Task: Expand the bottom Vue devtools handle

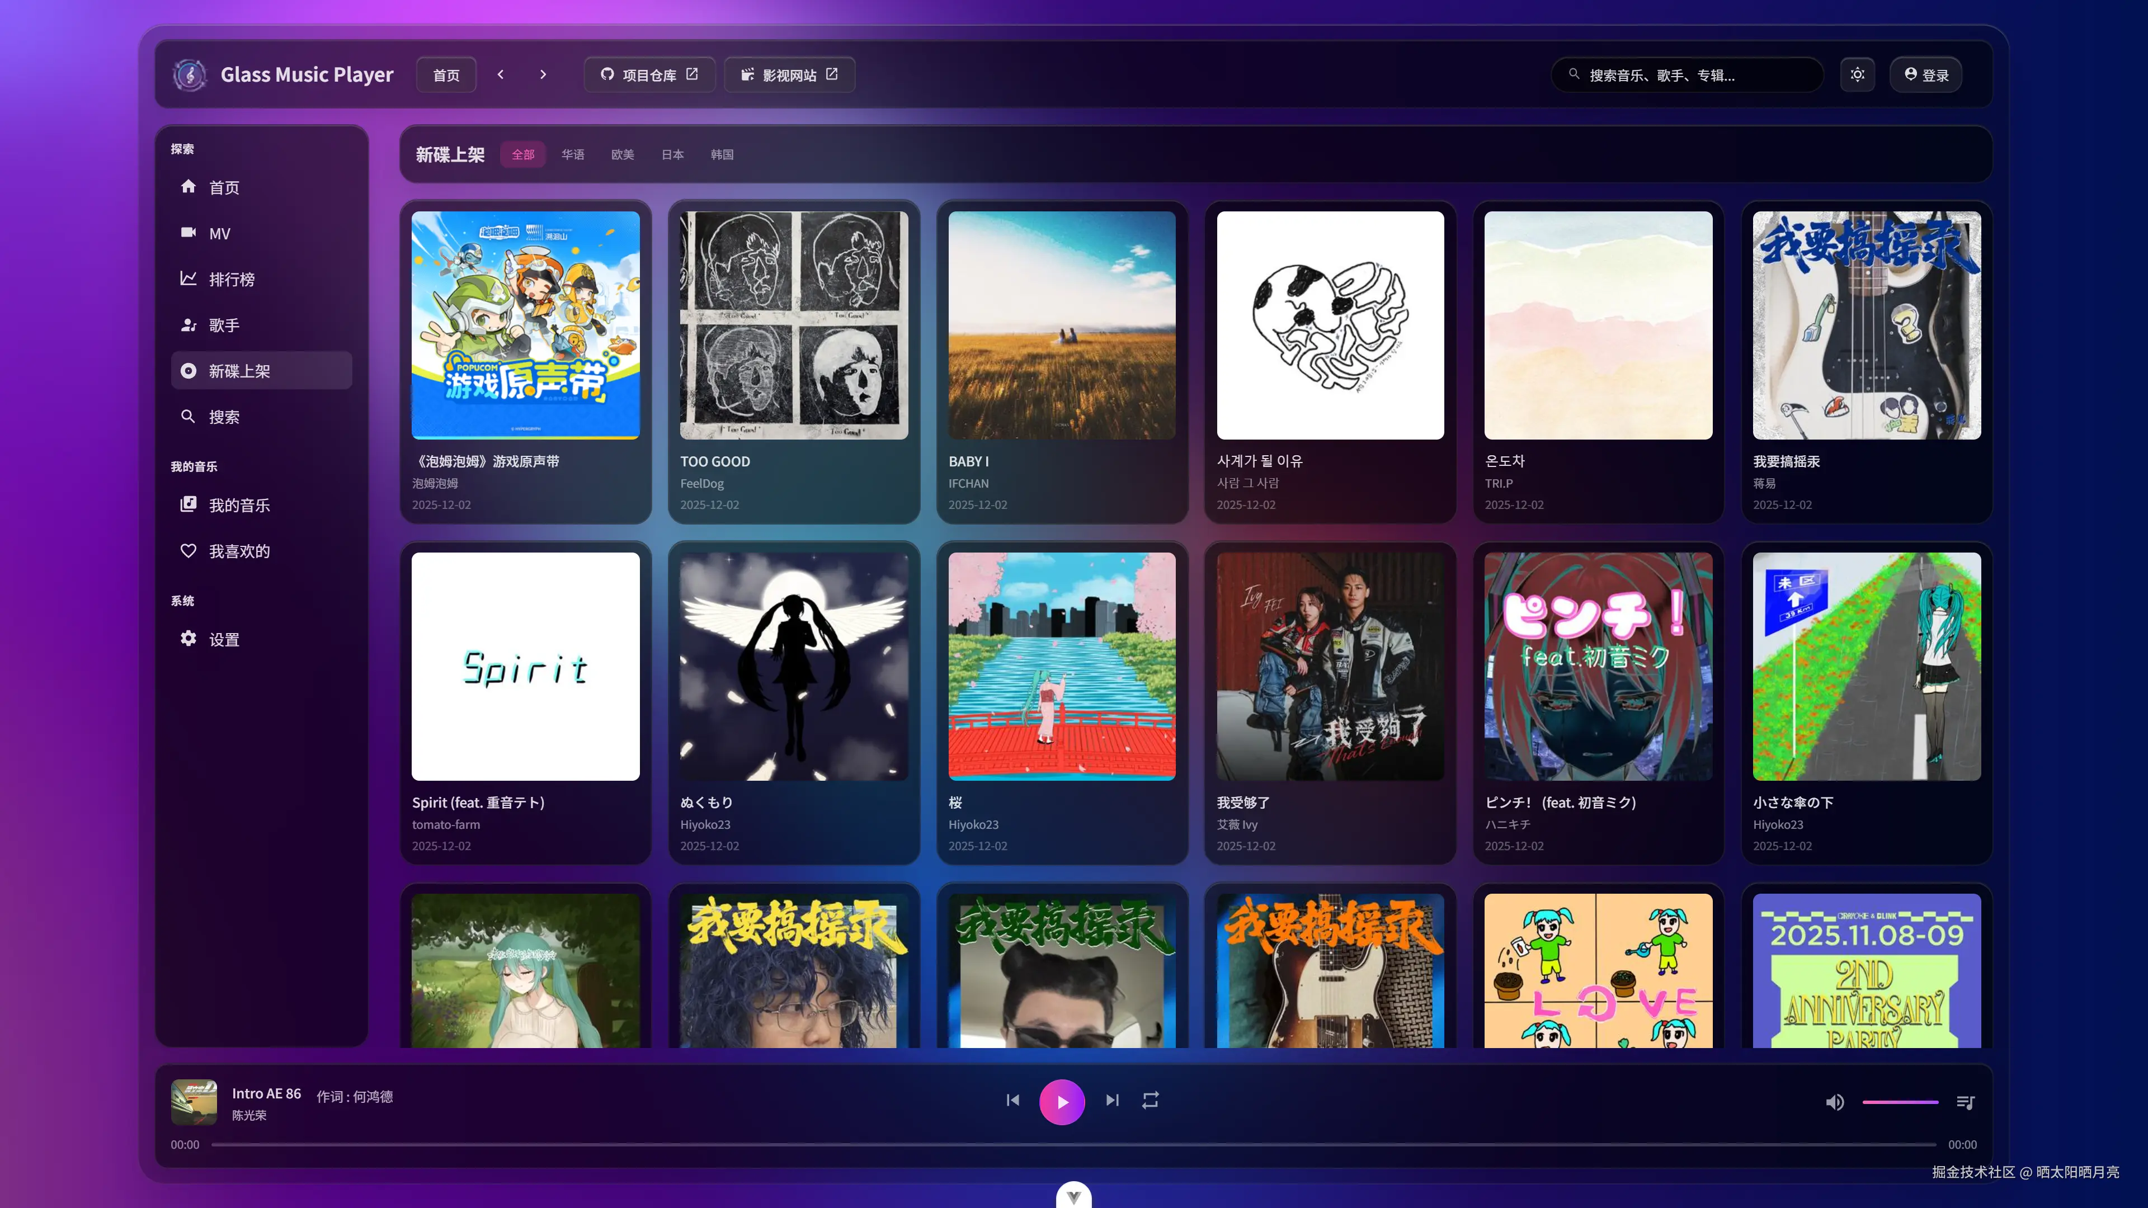Action: click(x=1073, y=1196)
